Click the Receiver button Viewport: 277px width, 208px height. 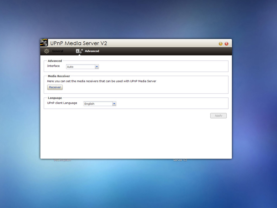click(x=55, y=87)
